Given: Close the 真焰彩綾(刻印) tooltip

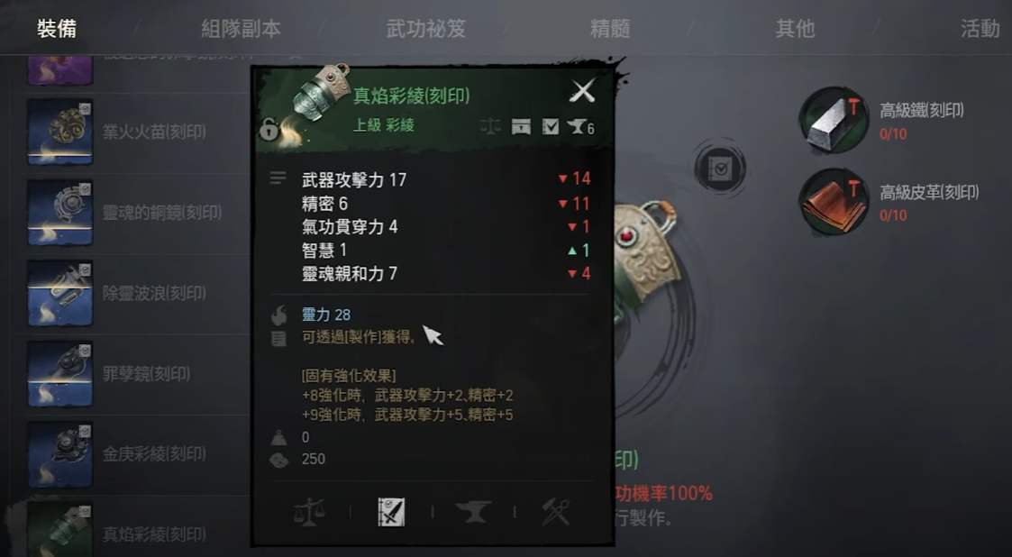Looking at the screenshot, I should 582,91.
